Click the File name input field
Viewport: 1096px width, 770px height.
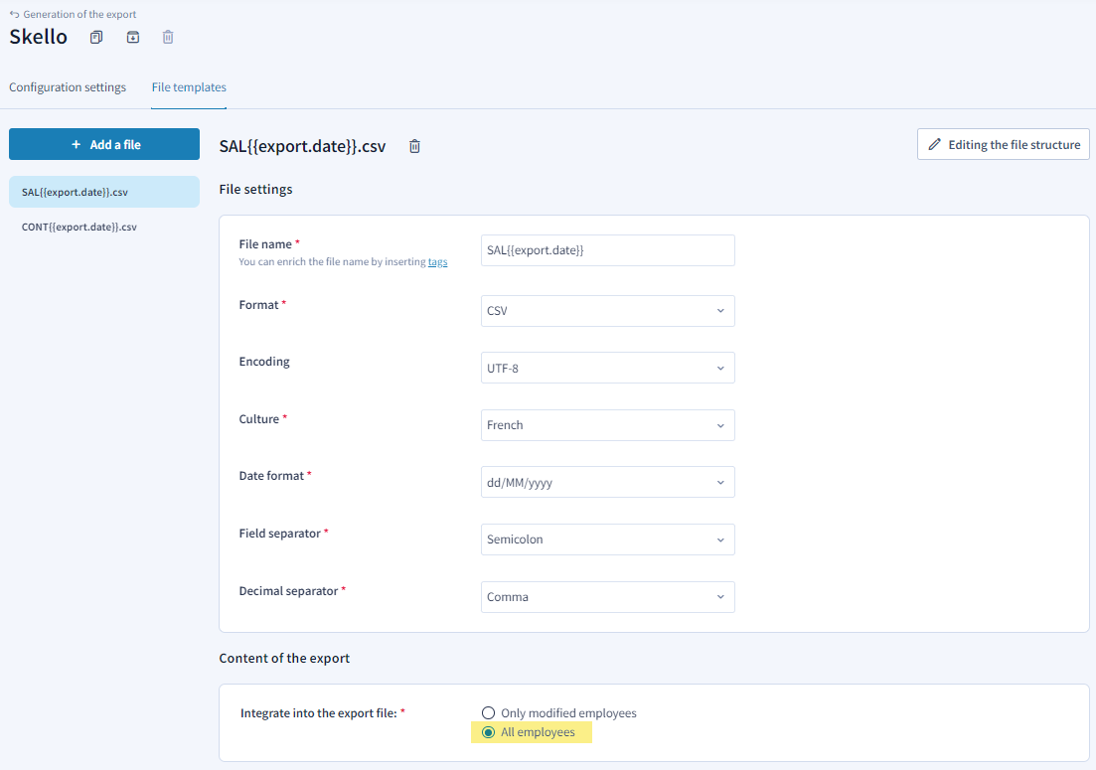[607, 250]
